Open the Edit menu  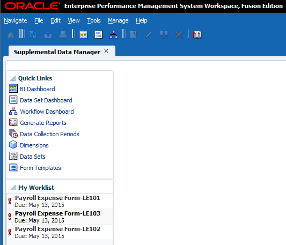(55, 20)
